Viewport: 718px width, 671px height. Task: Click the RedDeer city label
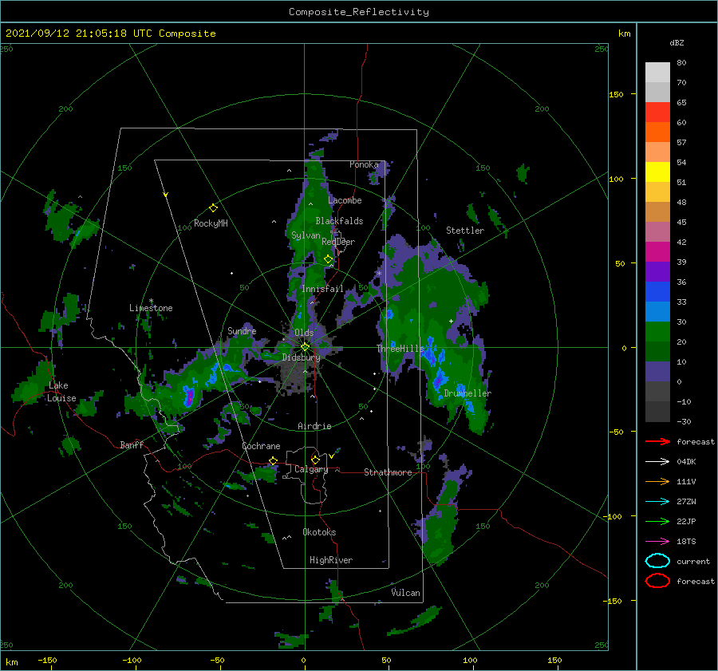click(338, 242)
